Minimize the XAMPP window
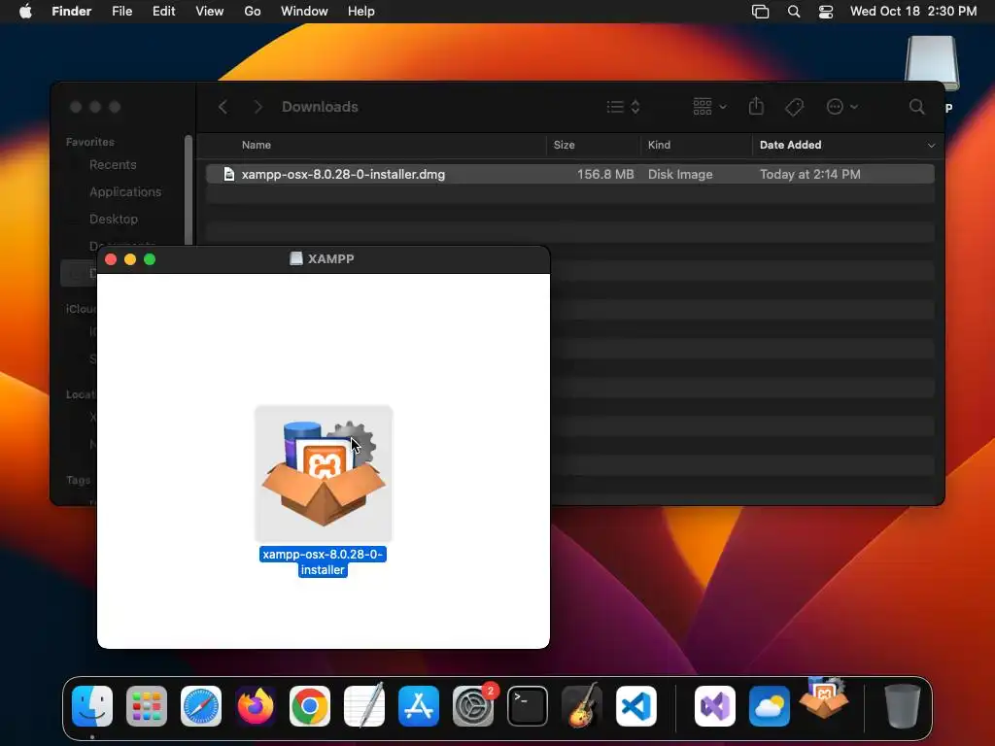The image size is (995, 746). pos(130,259)
